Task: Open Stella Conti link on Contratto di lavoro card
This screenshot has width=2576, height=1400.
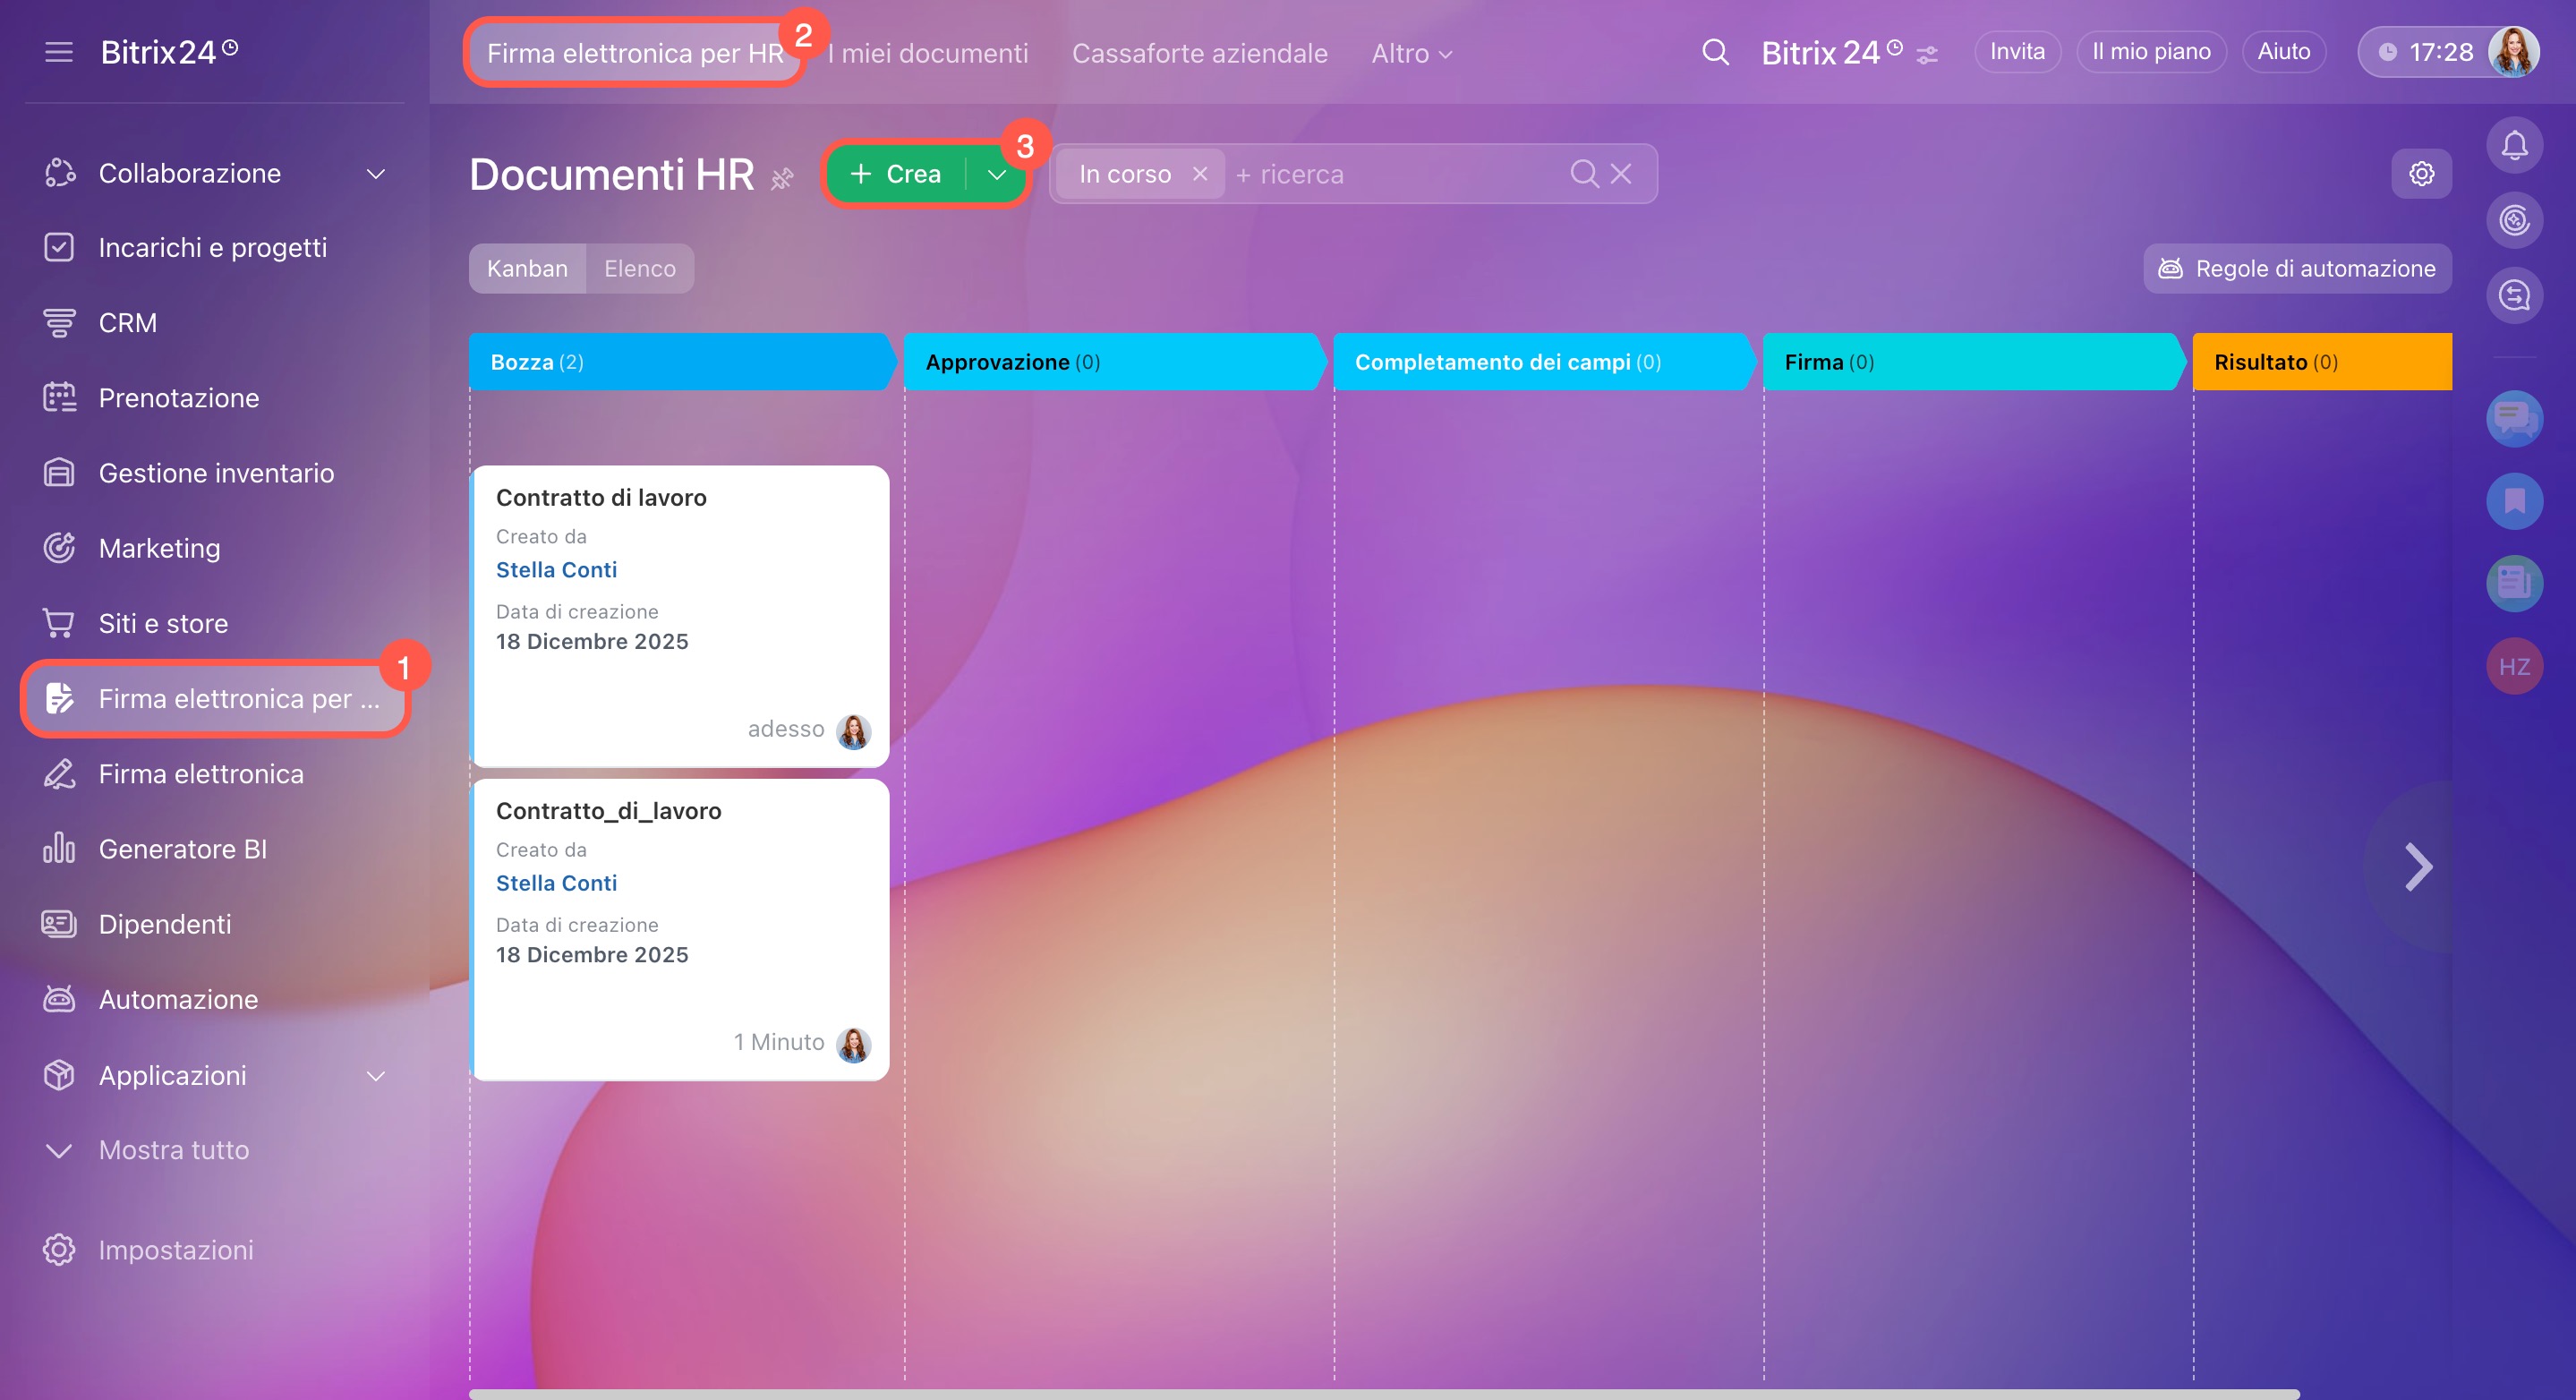Action: (556, 570)
